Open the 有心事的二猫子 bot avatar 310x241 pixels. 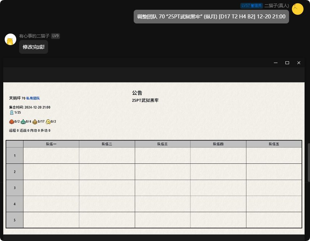point(10,39)
